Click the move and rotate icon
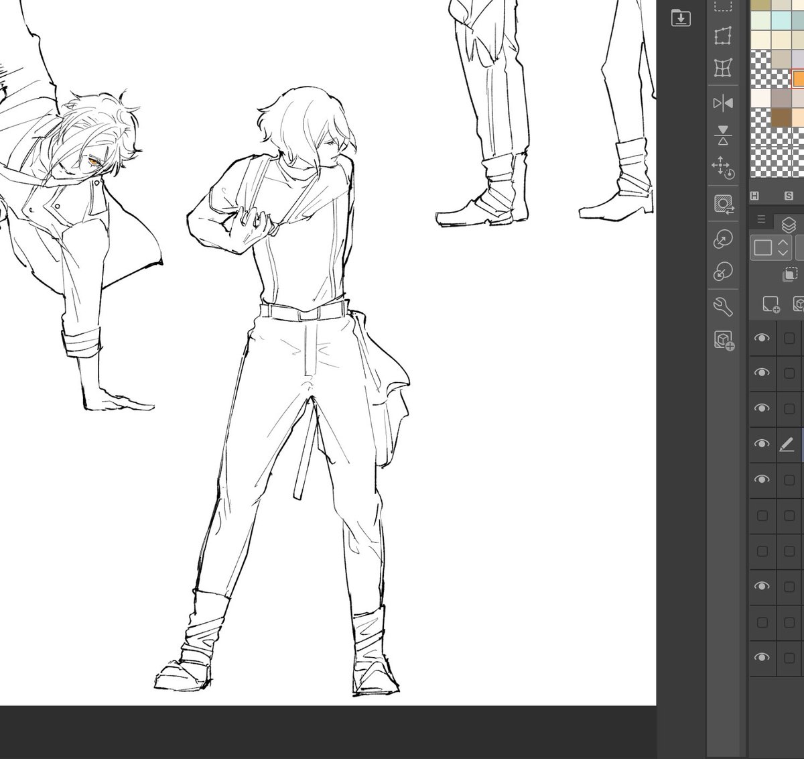Viewport: 804px width, 759px height. coord(723,168)
